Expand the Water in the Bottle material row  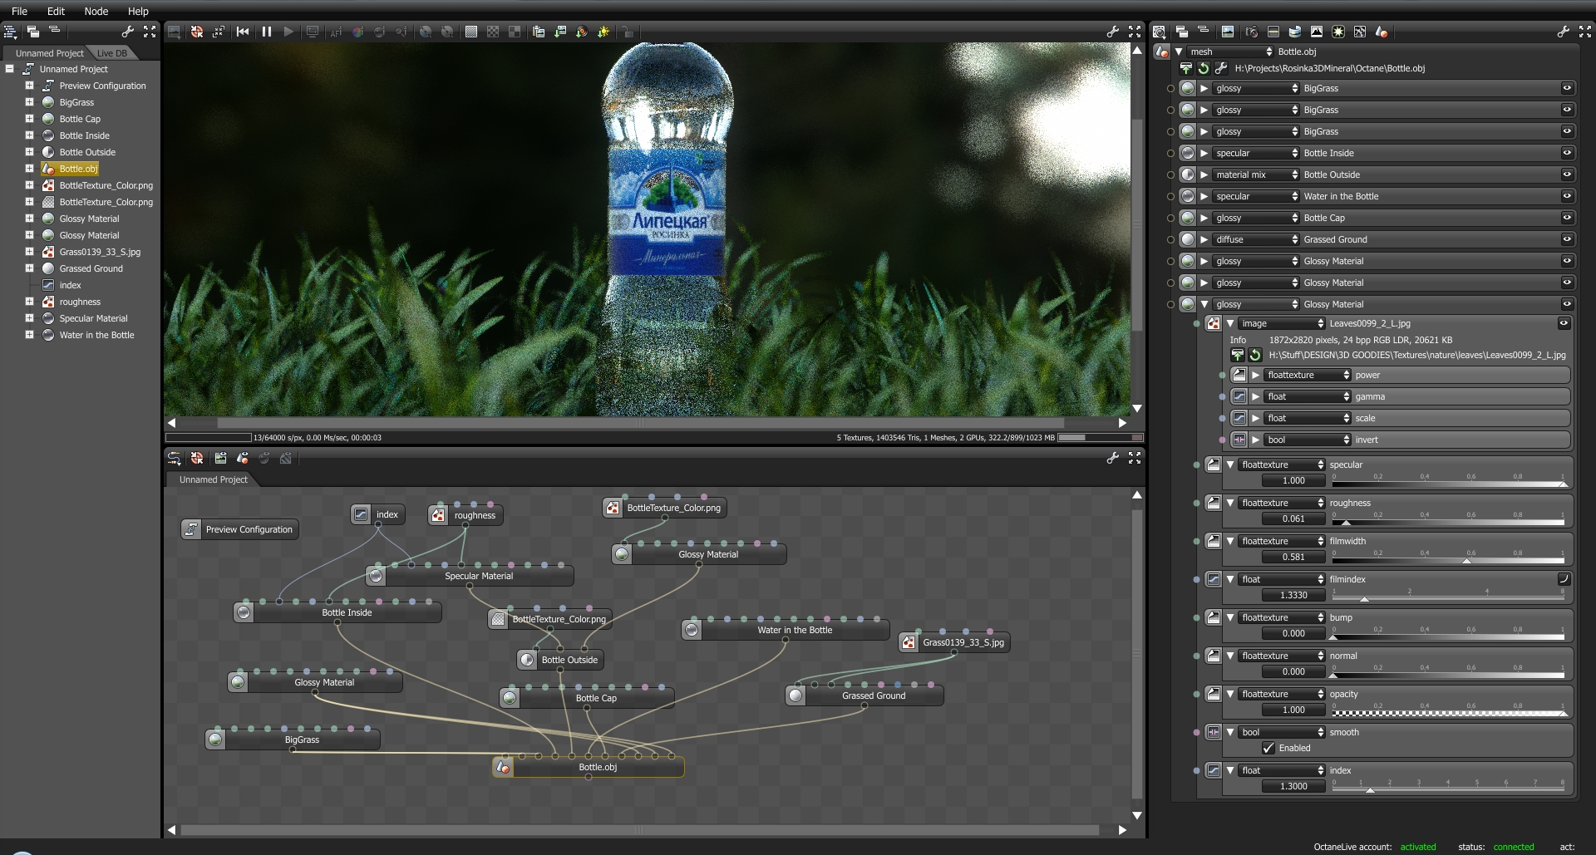(x=1204, y=196)
